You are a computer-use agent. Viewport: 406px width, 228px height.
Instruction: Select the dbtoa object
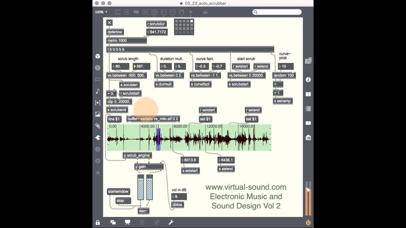click(177, 205)
